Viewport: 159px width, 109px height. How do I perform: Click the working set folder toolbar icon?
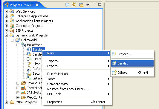(x=81, y=5)
